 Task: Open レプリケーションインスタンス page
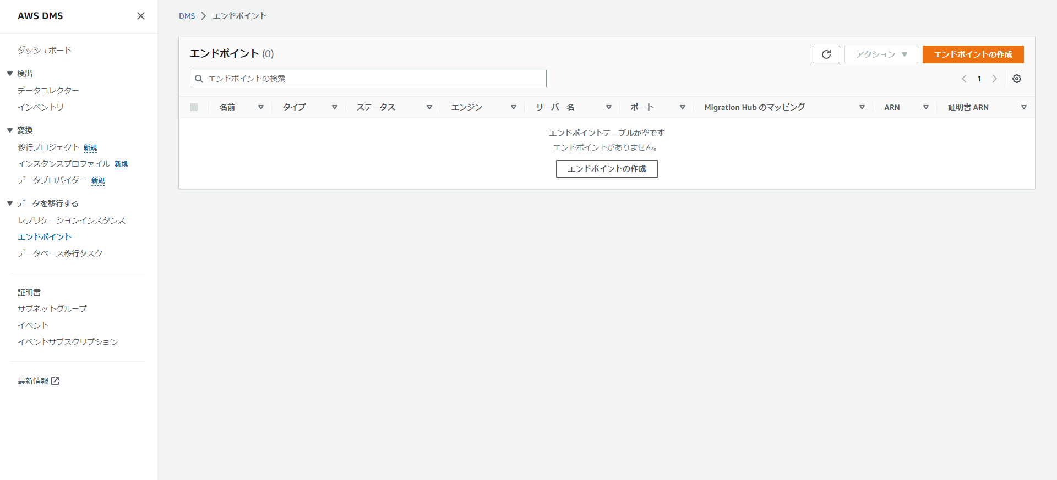click(72, 220)
